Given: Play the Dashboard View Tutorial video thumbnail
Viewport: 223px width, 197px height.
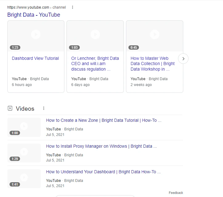Looking at the screenshot, I should [x=36, y=36].
